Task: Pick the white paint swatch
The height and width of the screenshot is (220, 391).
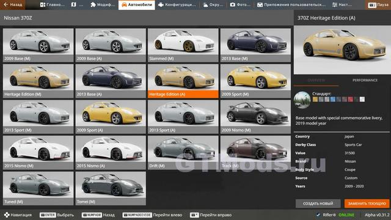Action: point(362,99)
